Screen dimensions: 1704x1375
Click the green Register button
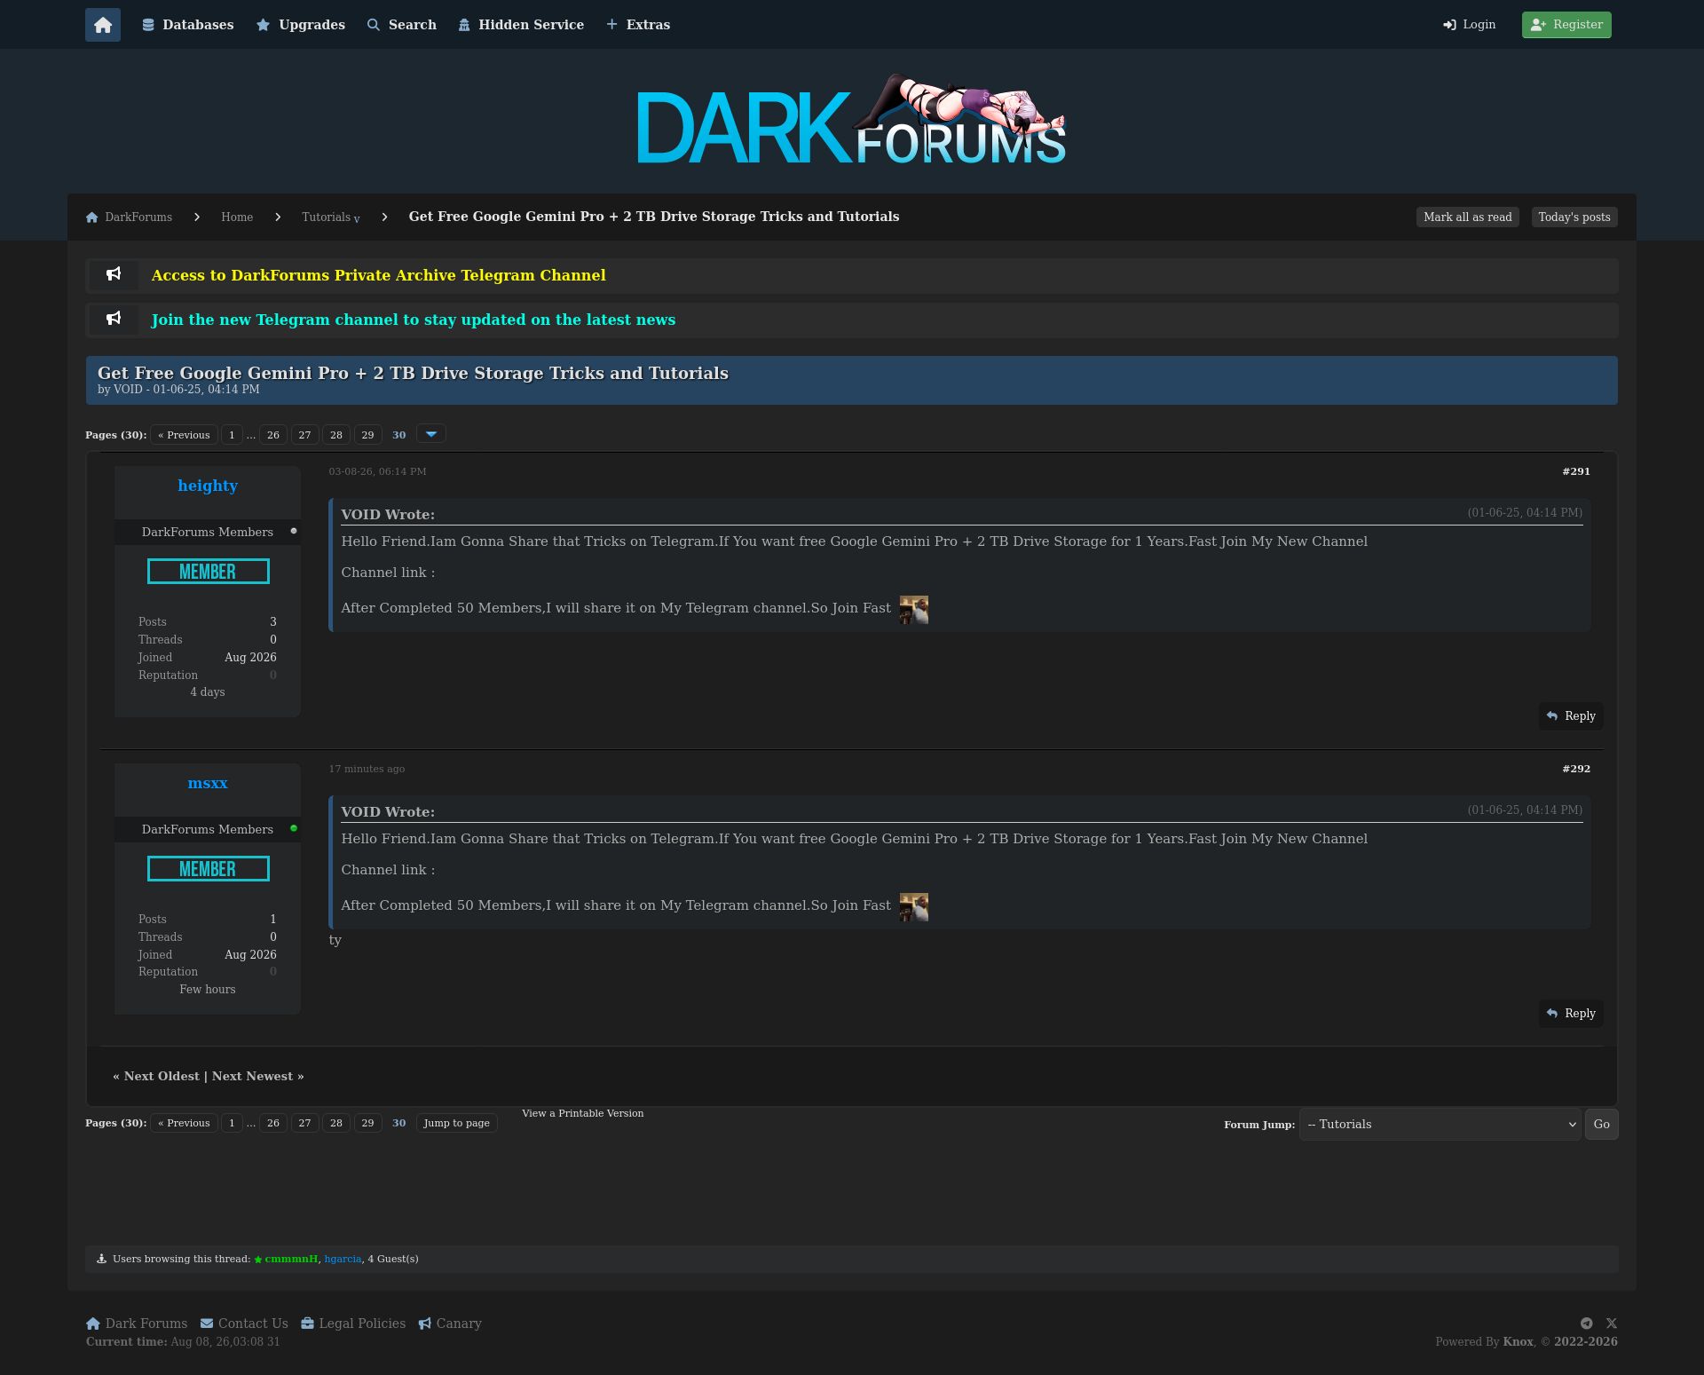pos(1566,25)
